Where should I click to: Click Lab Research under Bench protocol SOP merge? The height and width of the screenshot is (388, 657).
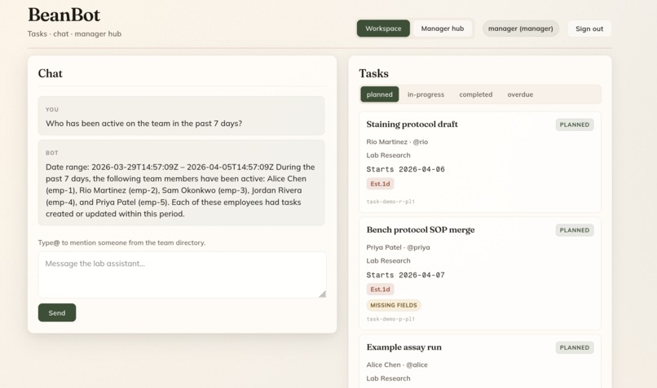coord(388,260)
